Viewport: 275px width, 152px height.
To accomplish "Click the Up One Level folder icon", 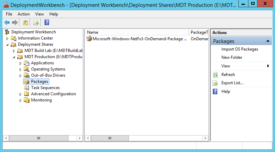I will coord(25,23).
